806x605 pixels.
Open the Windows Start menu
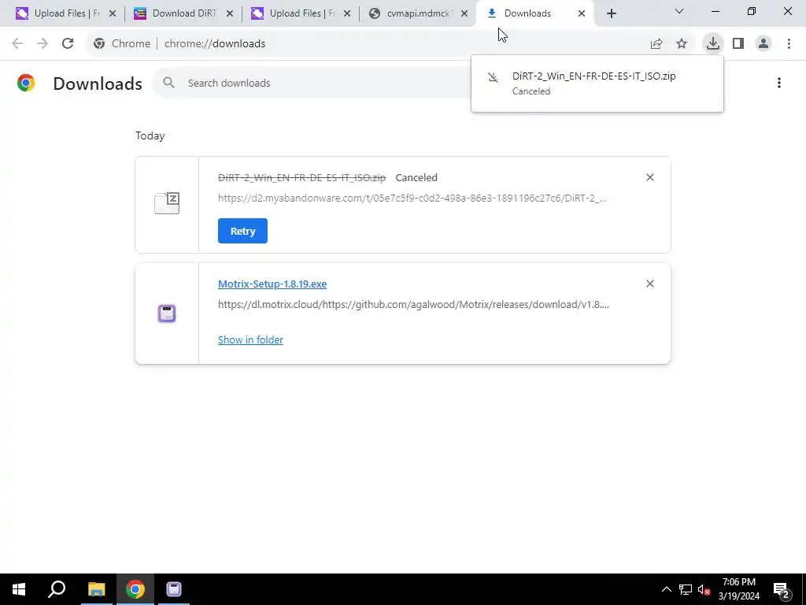coord(19,589)
